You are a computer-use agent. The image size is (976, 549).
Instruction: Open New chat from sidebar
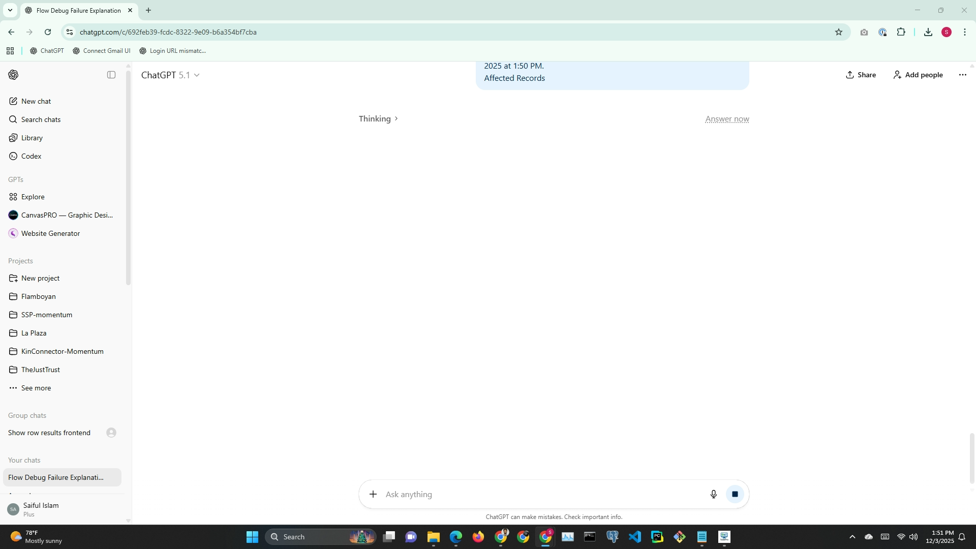[36, 101]
